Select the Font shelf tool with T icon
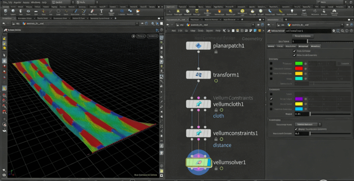 pos(101,12)
